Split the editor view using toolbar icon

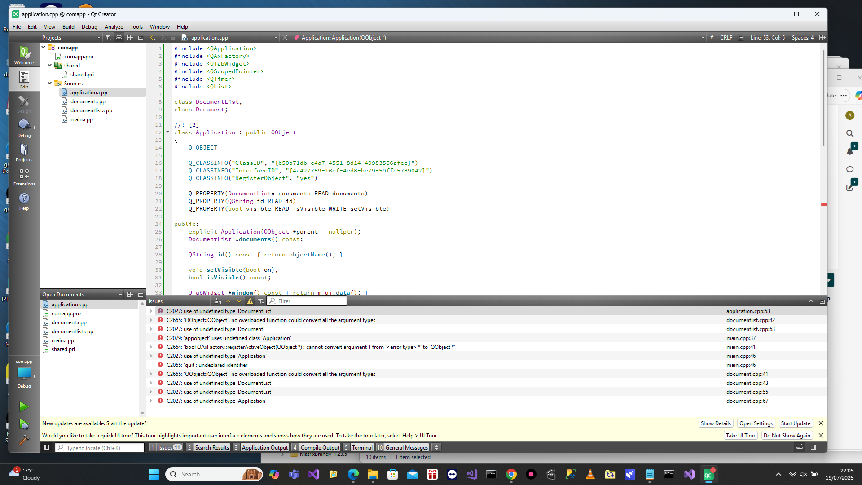click(x=822, y=38)
